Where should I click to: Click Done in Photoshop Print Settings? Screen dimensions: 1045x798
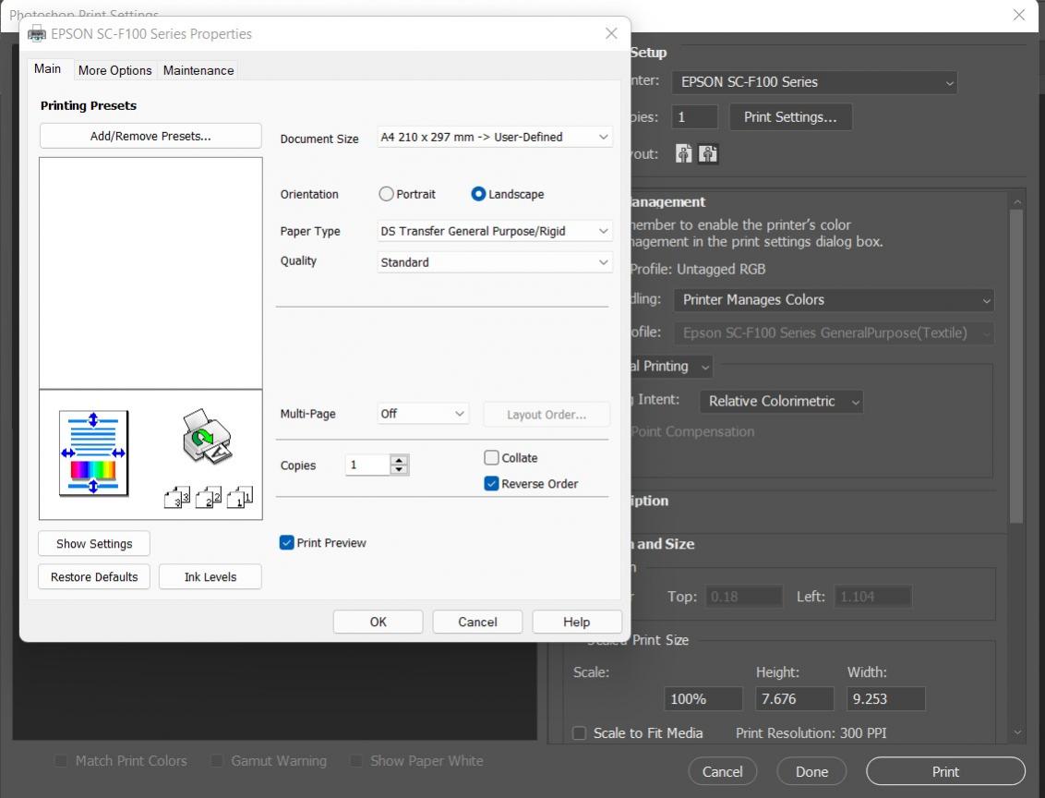[x=811, y=771]
